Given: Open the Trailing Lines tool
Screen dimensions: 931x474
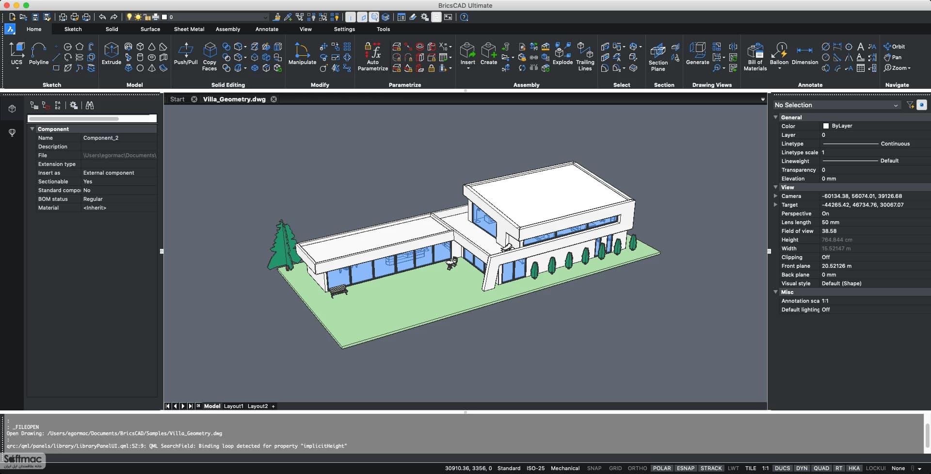Looking at the screenshot, I should [x=585, y=57].
